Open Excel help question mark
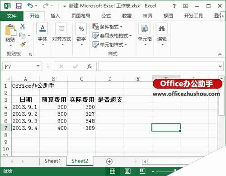 point(174,6)
